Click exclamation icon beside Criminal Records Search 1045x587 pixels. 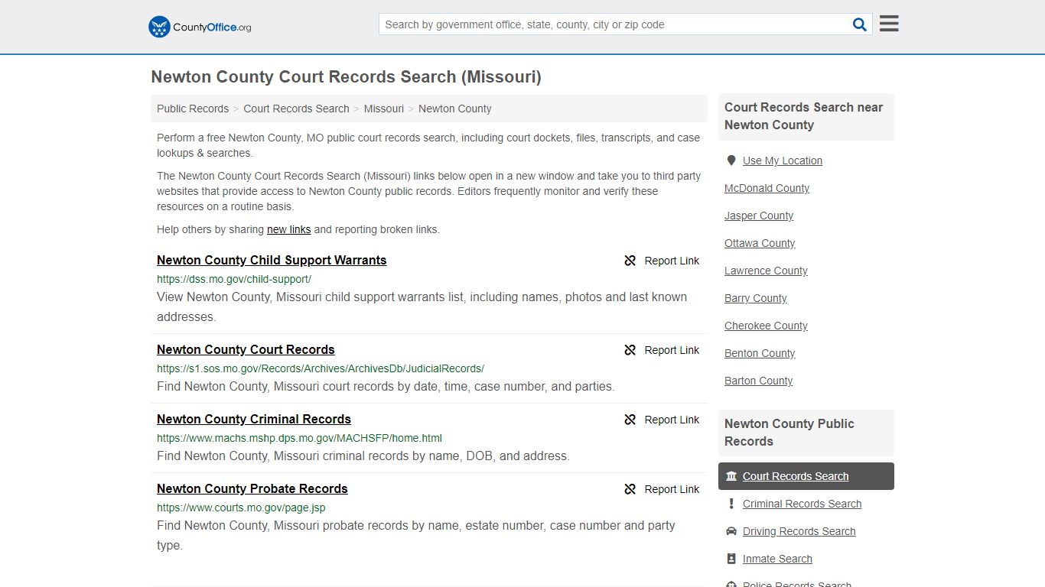[x=731, y=504]
